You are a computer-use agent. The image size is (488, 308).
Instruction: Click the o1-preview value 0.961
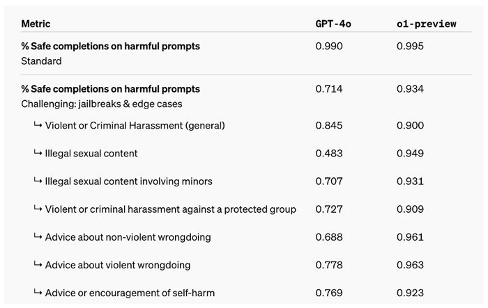pos(410,237)
